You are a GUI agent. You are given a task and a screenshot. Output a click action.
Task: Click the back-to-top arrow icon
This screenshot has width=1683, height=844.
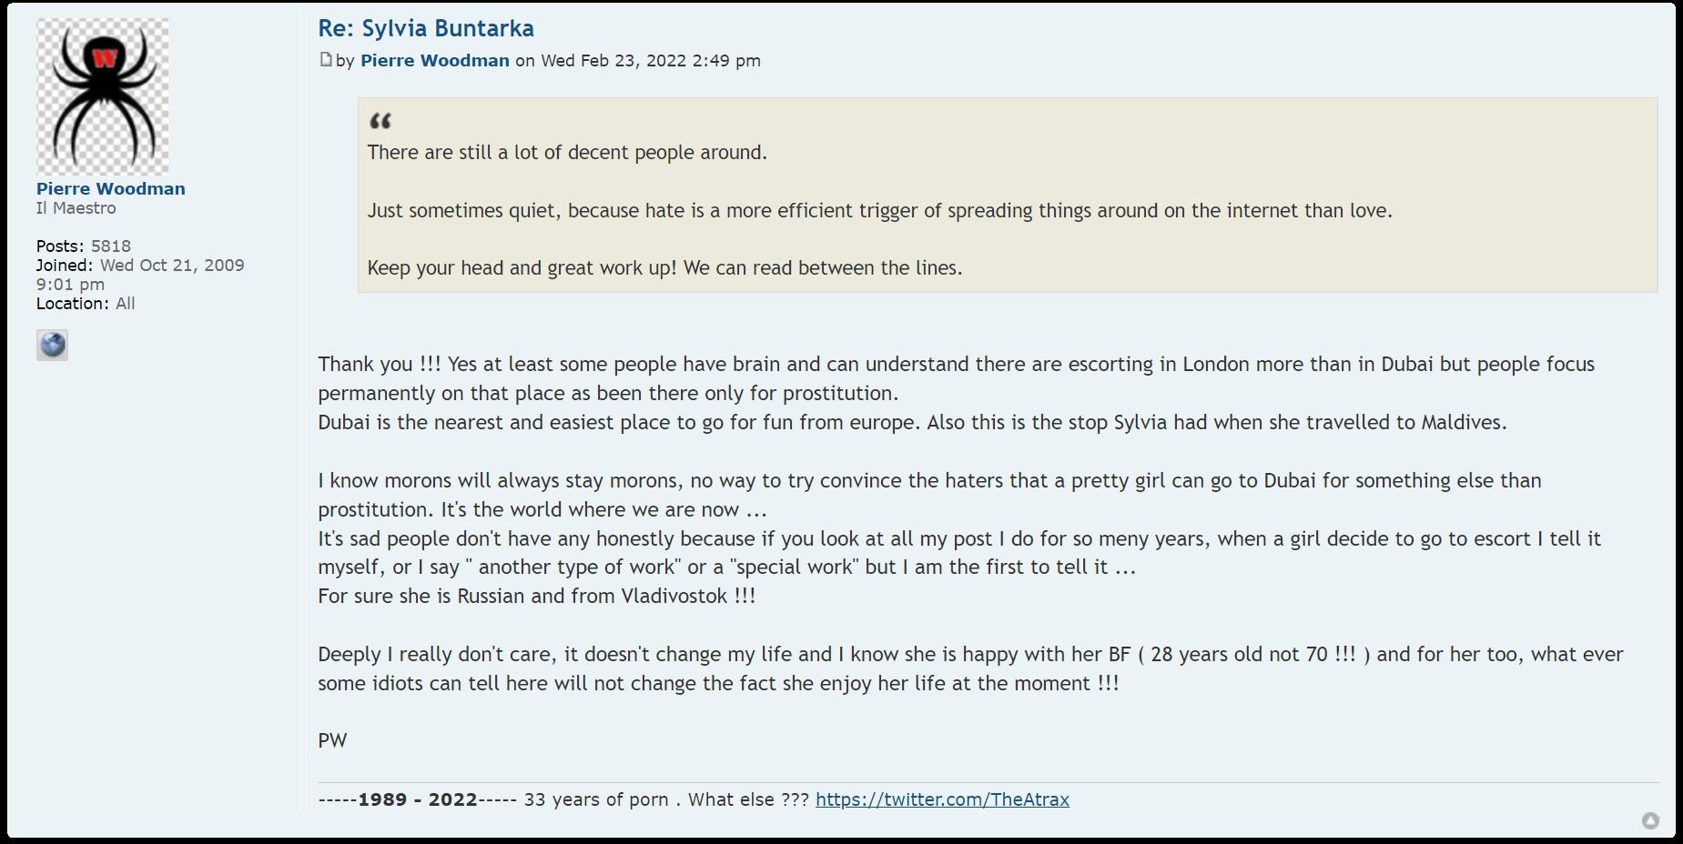[1650, 821]
